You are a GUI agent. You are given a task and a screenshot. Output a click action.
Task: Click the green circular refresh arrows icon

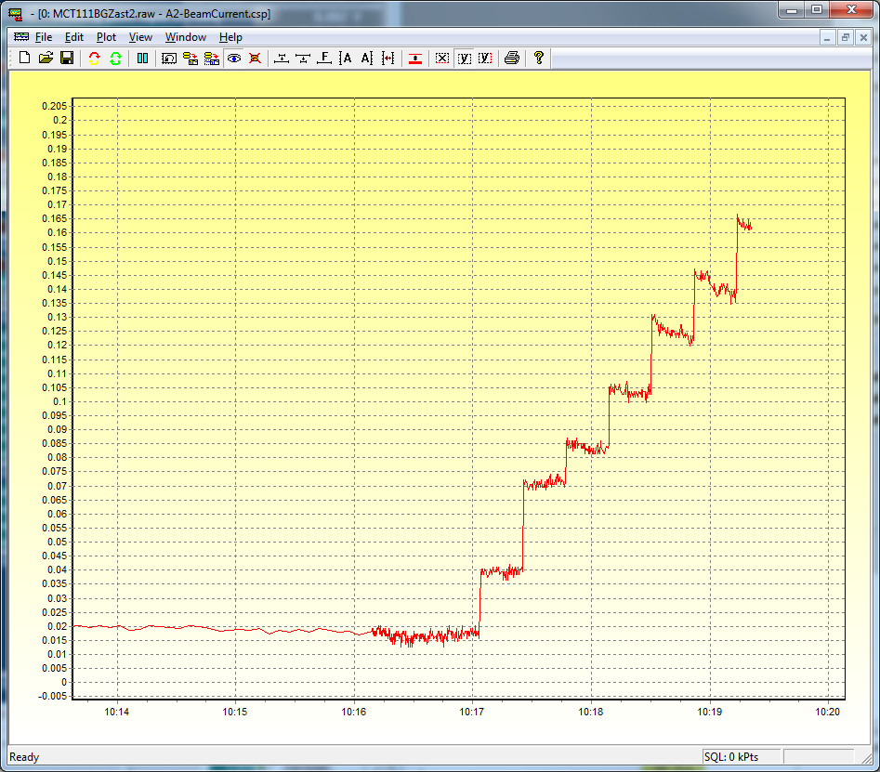[115, 59]
